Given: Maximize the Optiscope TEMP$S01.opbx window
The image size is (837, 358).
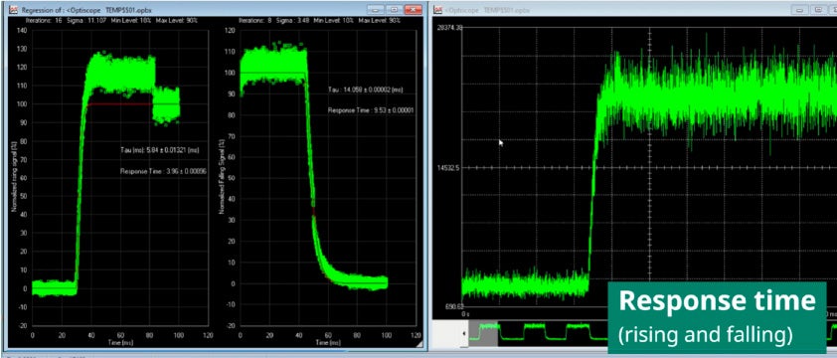Looking at the screenshot, I should 818,10.
